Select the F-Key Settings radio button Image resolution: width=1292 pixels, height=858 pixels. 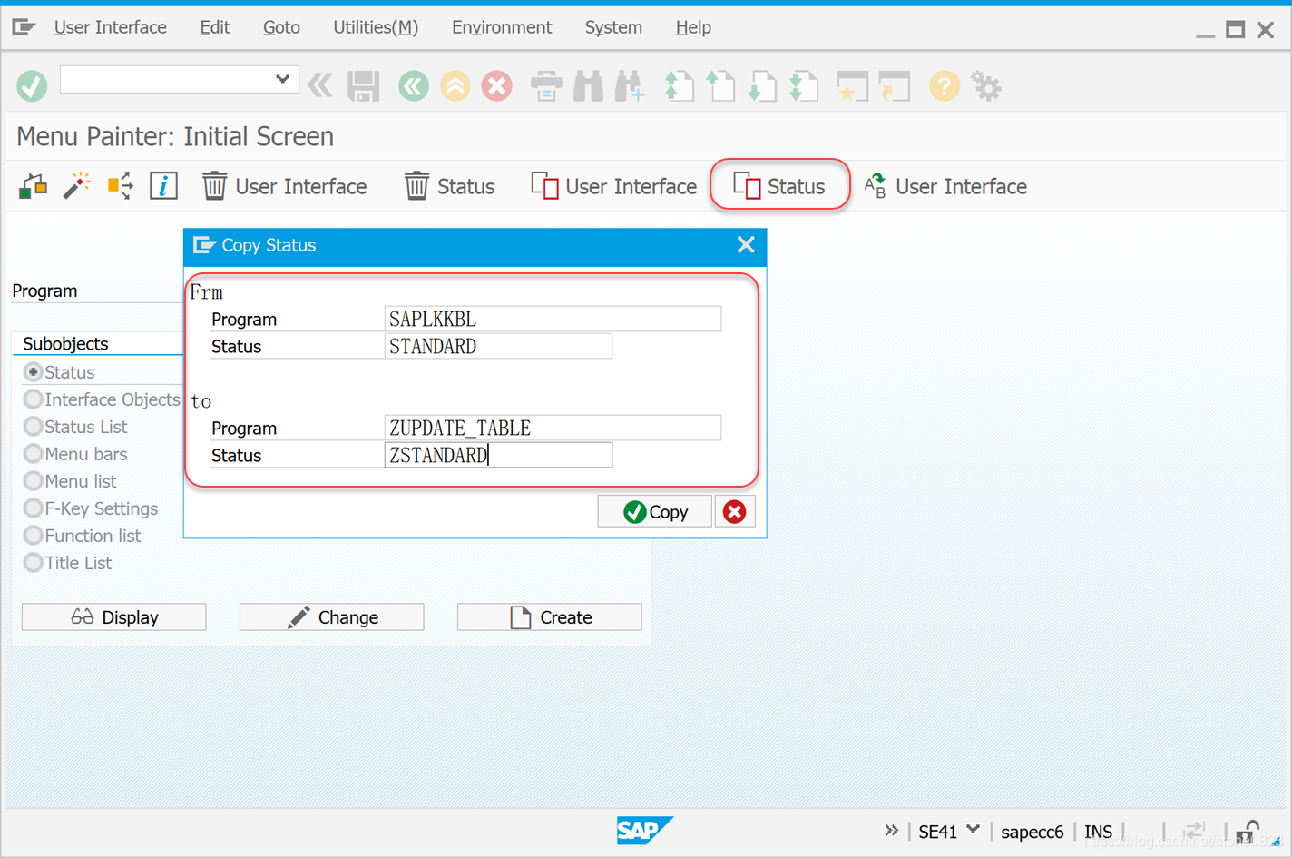(x=34, y=508)
